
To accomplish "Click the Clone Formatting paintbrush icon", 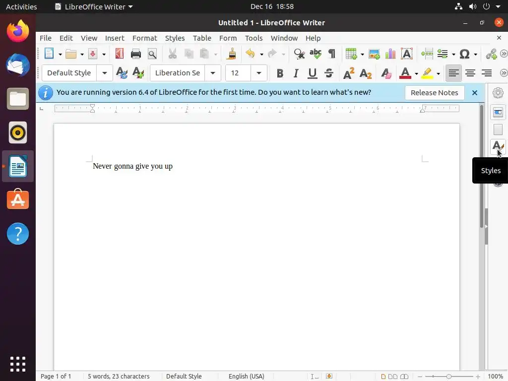I will point(231,54).
